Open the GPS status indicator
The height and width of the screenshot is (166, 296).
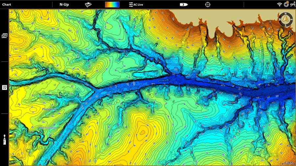292,5
